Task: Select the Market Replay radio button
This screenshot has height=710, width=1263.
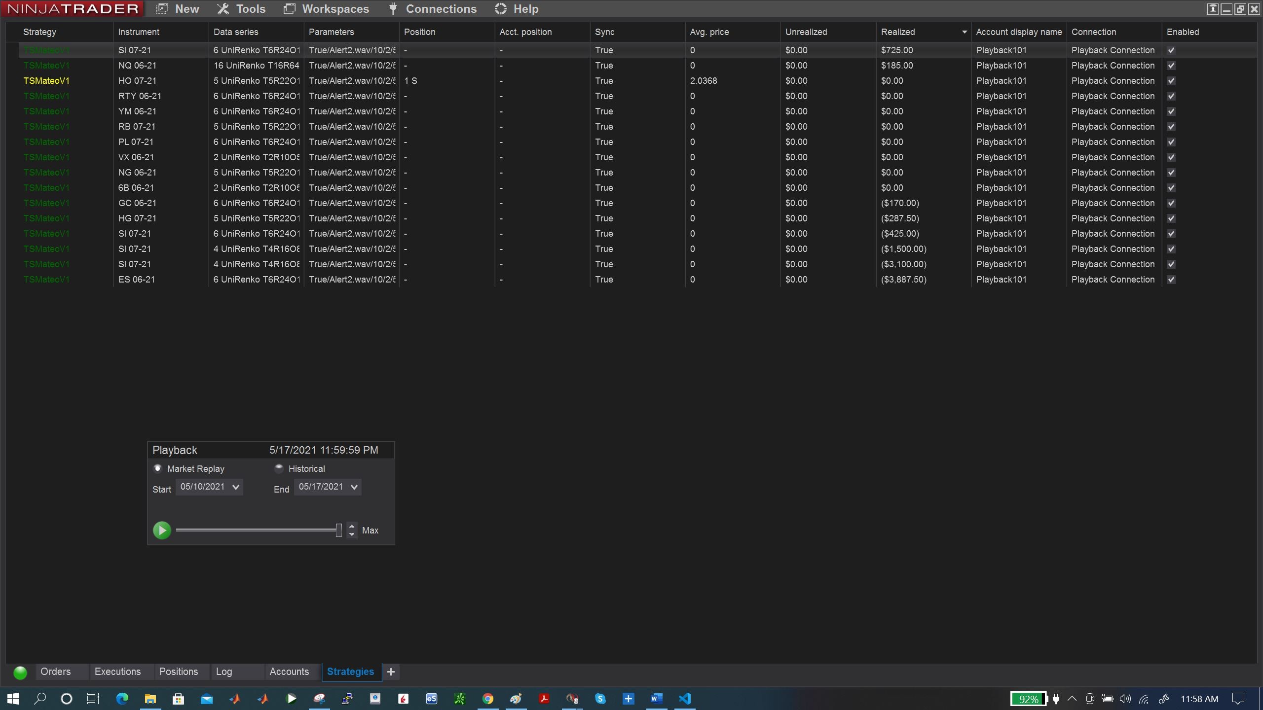Action: coord(158,468)
